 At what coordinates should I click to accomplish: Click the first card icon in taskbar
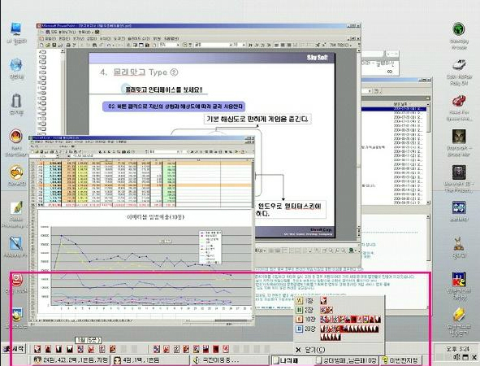tap(37, 349)
